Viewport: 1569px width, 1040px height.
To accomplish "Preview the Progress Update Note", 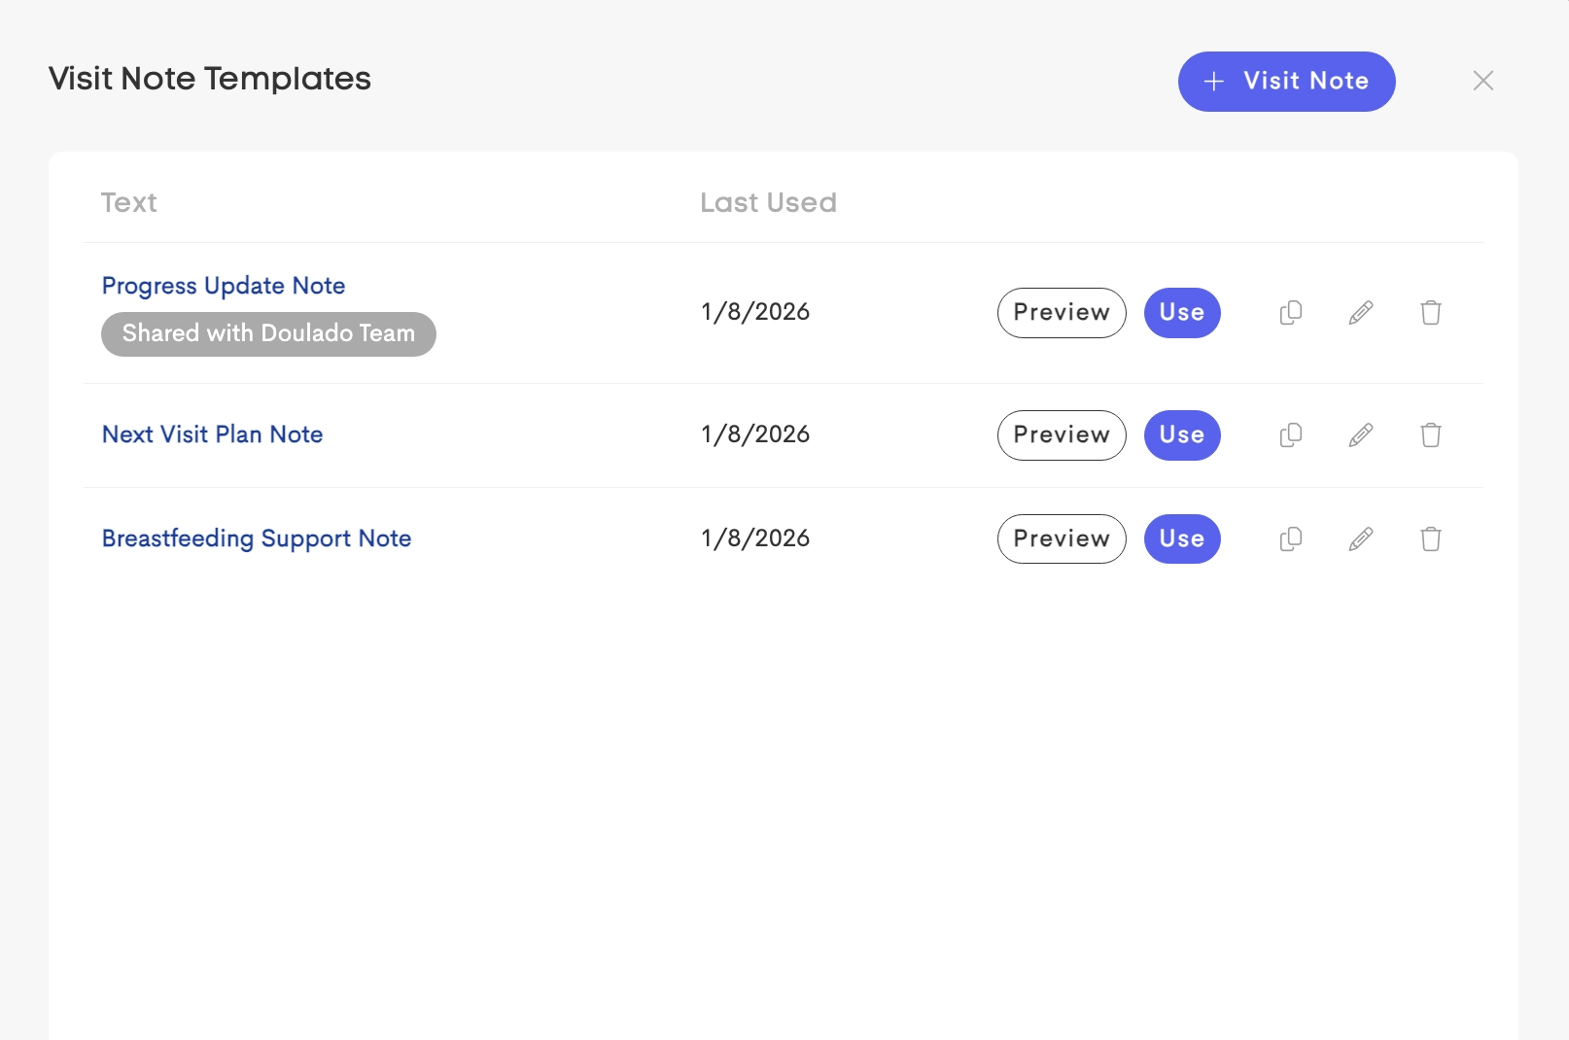I will tap(1062, 313).
